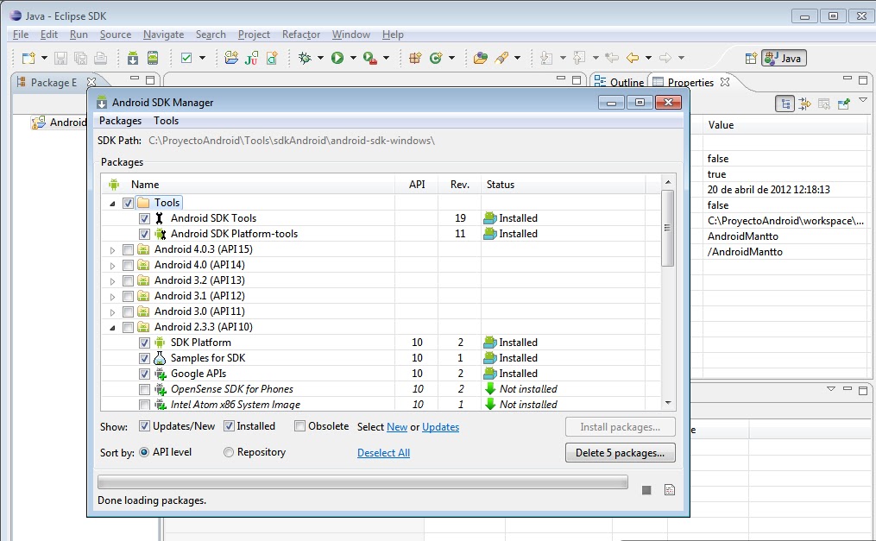The width and height of the screenshot is (876, 541).
Task: Expand the Android 4.0 (API 14) node
Action: 112,266
